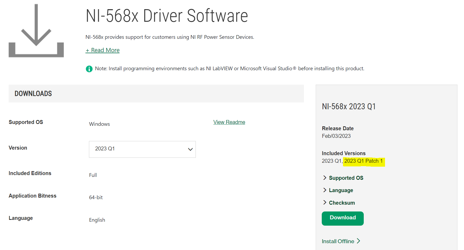Viewport: 464px width, 250px height.
Task: Click the large download arrow icon
Action: 36,31
